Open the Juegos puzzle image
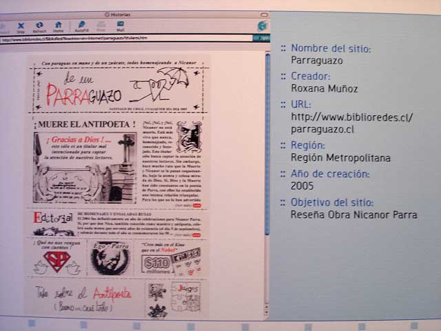 pos(185,299)
